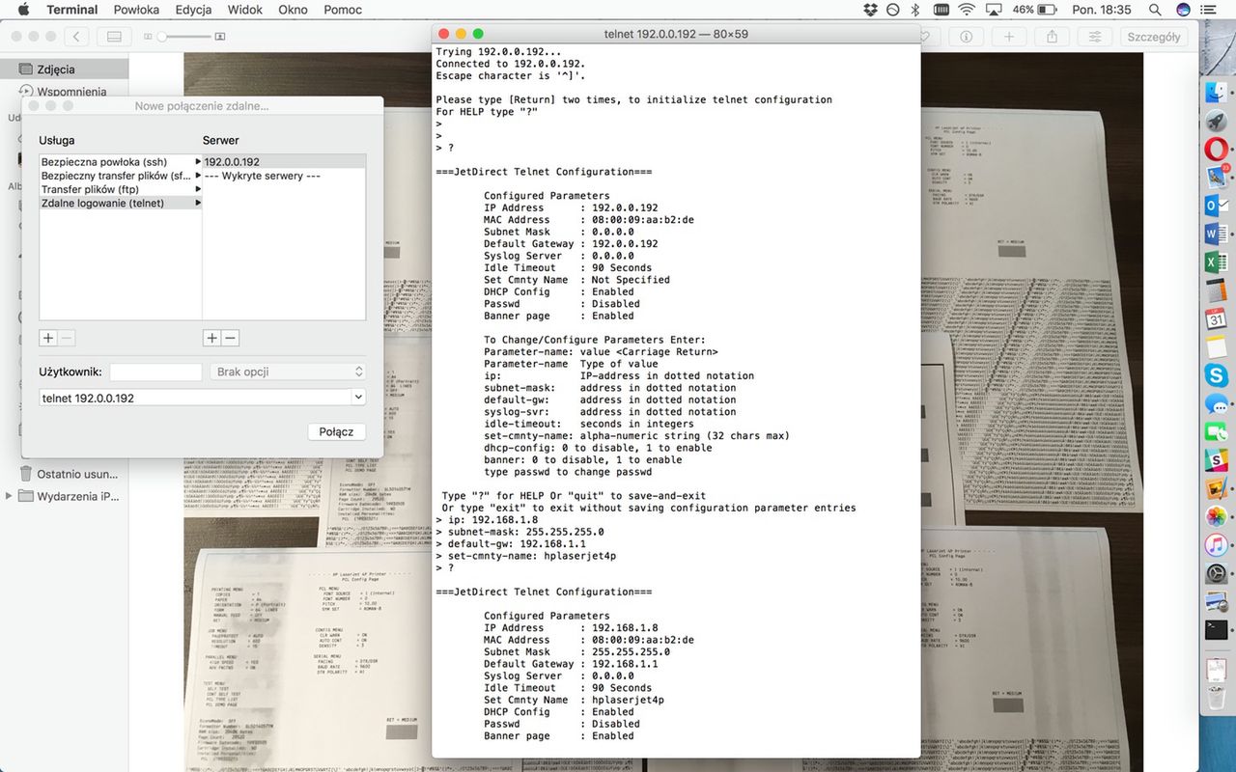Image resolution: width=1236 pixels, height=772 pixels.
Task: Click the Połącz button
Action: coord(336,431)
